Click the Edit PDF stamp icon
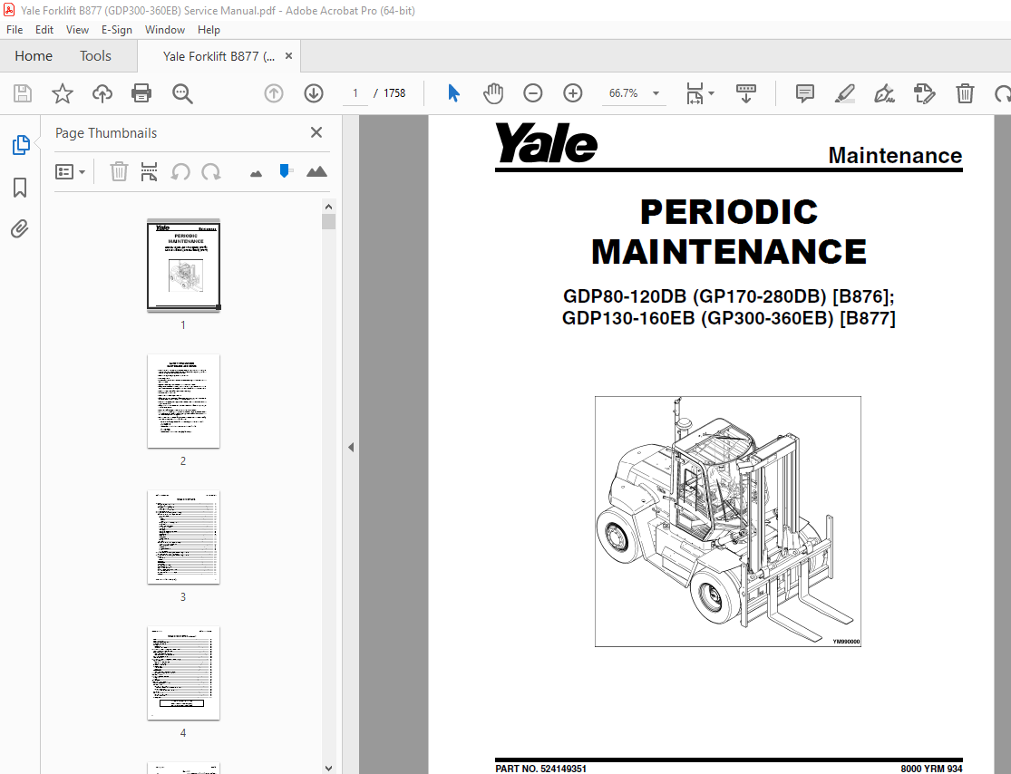This screenshot has height=774, width=1011. (x=925, y=93)
